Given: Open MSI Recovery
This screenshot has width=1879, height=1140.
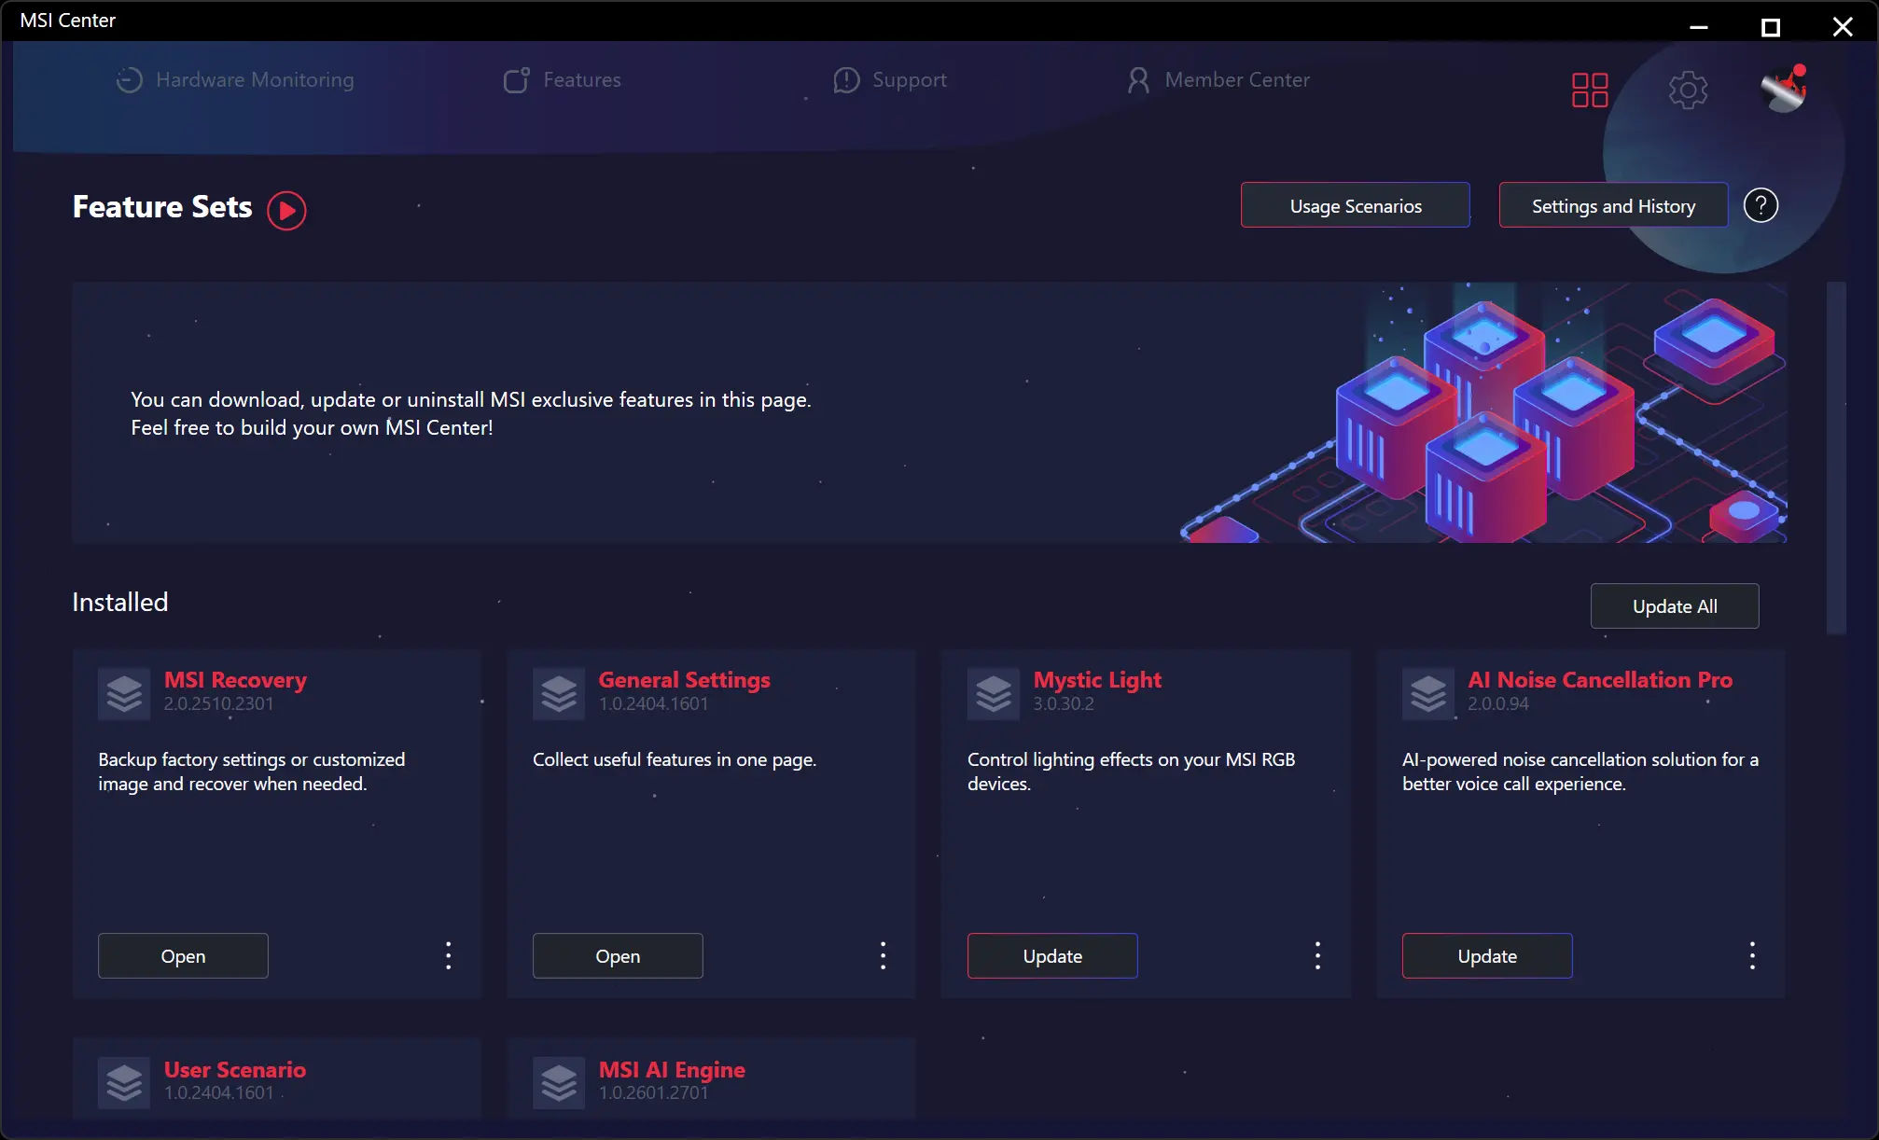Looking at the screenshot, I should click(x=183, y=956).
